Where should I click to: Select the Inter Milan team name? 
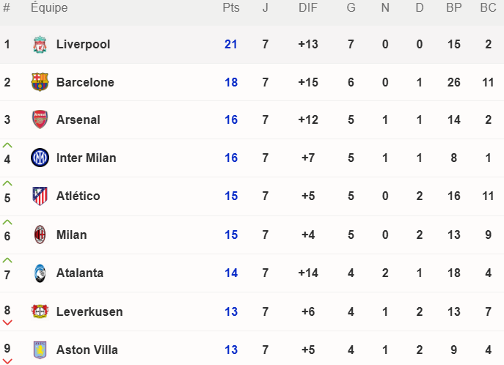click(86, 158)
